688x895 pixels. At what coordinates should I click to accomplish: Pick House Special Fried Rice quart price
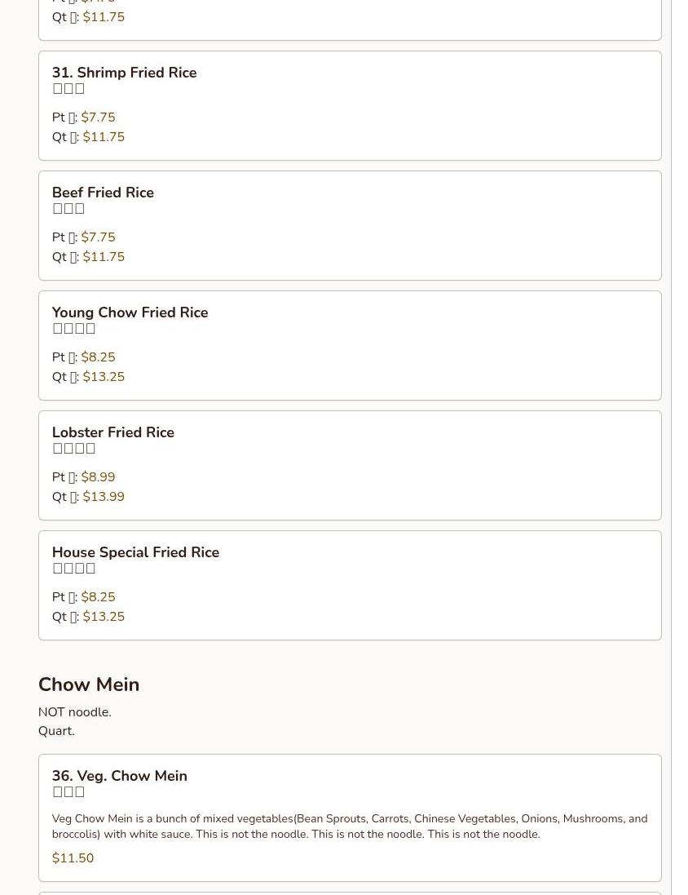tap(104, 617)
